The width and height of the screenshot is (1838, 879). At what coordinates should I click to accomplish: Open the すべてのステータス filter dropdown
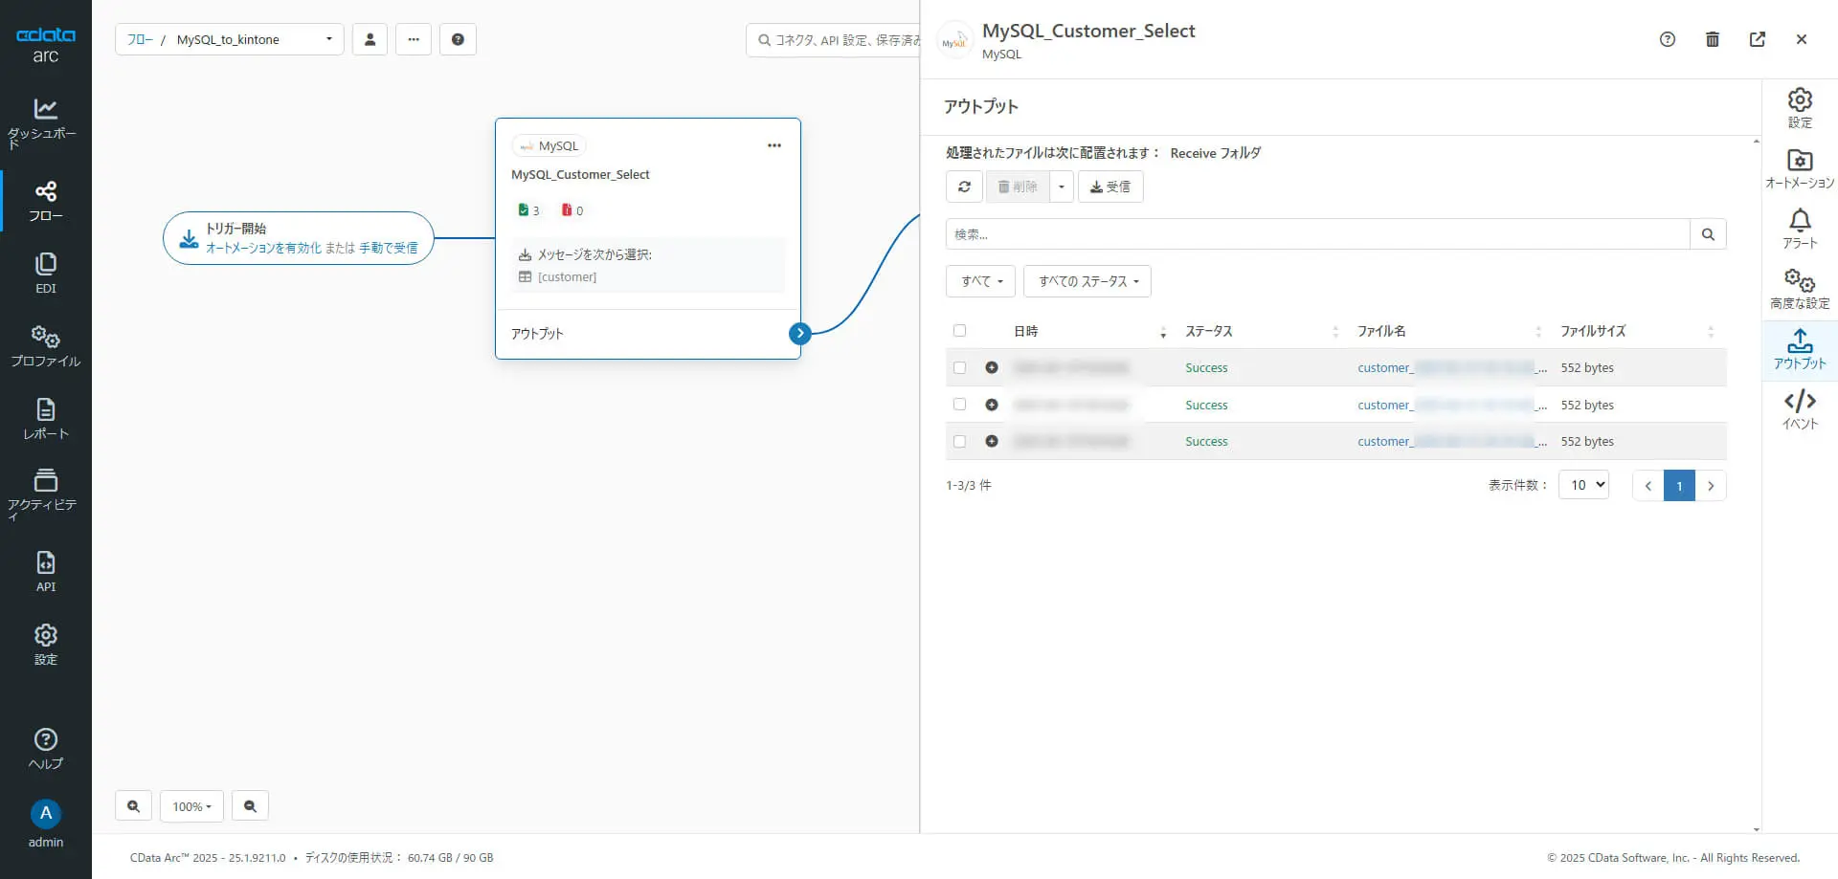[x=1087, y=281]
